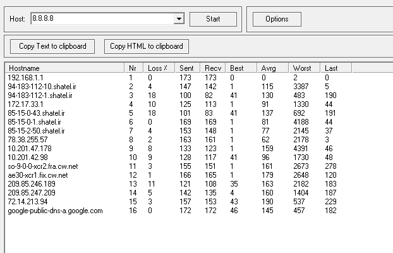Image resolution: width=393 pixels, height=253 pixels.
Task: Click the Start button
Action: (x=212, y=19)
